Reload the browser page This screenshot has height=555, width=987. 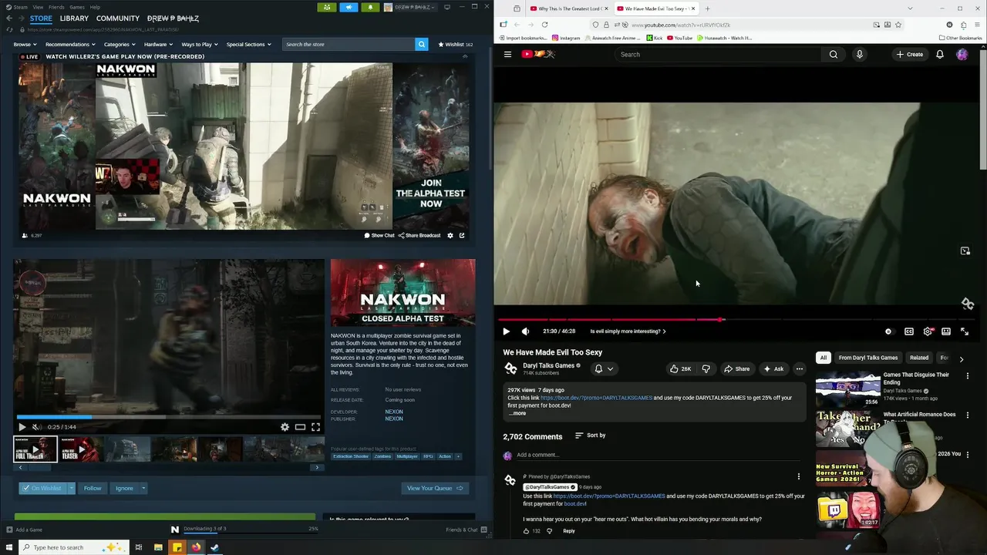[x=544, y=25]
